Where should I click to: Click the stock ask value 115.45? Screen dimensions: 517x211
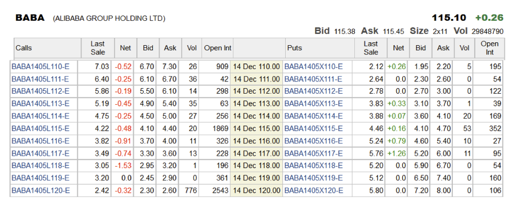pyautogui.click(x=393, y=32)
